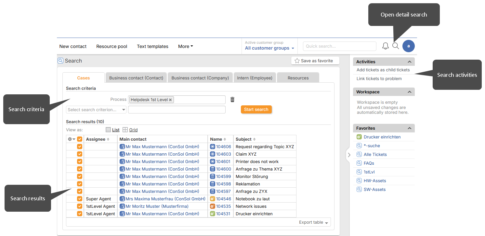485x236 pixels.
Task: Switch to Business contact (Contact) tab
Action: click(136, 78)
